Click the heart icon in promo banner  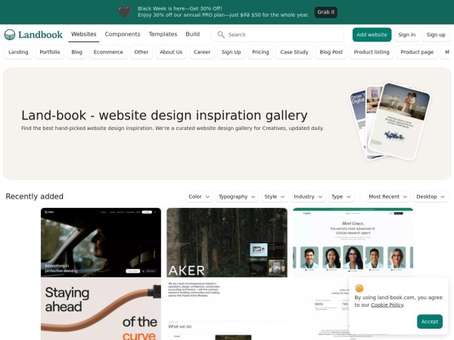coord(125,12)
